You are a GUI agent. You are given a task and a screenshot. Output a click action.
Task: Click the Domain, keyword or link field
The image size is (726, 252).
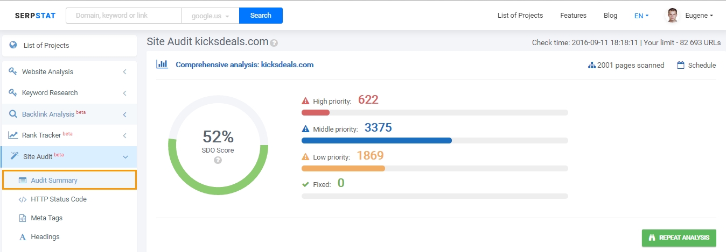pos(124,16)
